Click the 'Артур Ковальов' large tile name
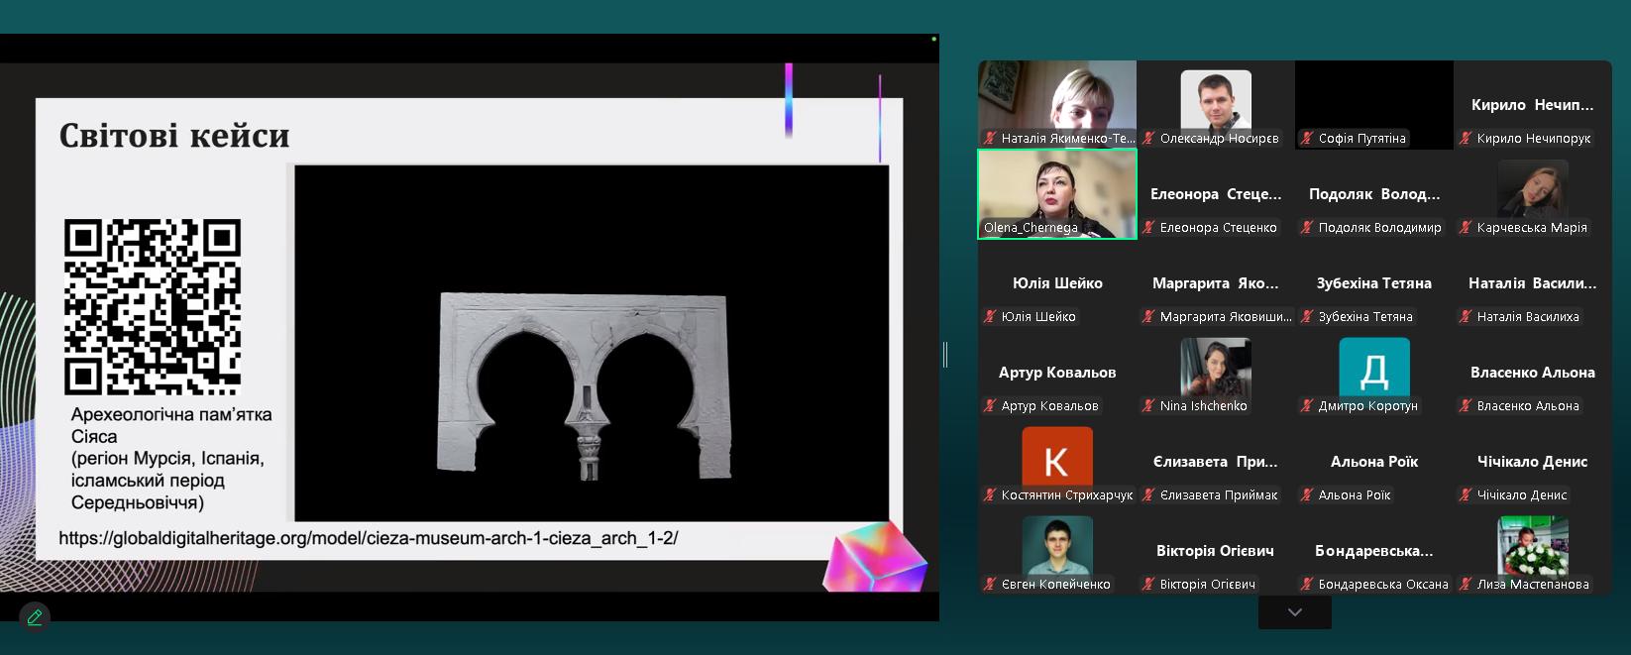1631x655 pixels. click(x=1057, y=373)
